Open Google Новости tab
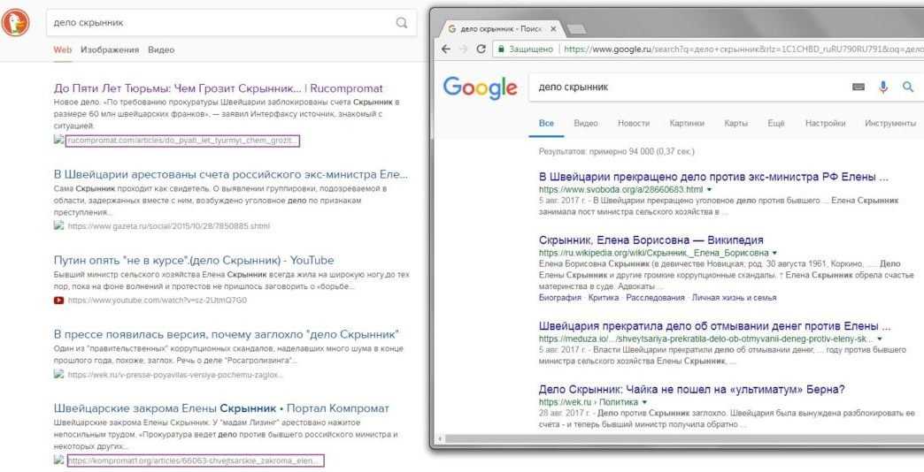This screenshot has height=472, width=924. [633, 123]
